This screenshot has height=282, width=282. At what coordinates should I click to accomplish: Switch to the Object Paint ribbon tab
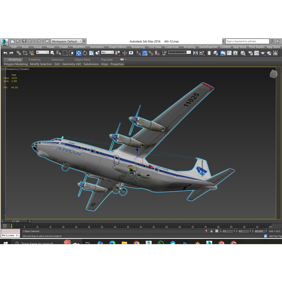[82, 60]
